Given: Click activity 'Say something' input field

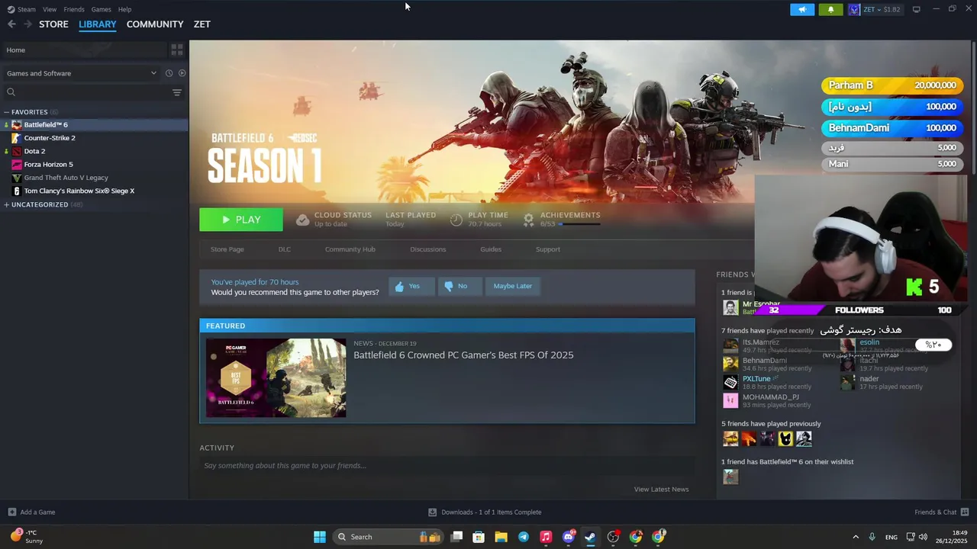Looking at the screenshot, I should (x=447, y=466).
